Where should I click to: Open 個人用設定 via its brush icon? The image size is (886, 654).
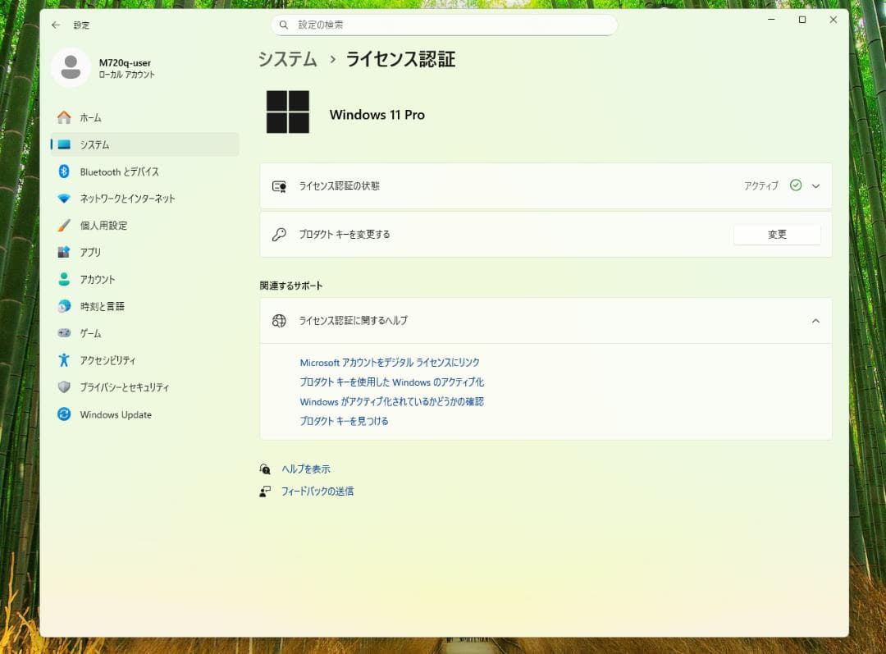pos(63,225)
